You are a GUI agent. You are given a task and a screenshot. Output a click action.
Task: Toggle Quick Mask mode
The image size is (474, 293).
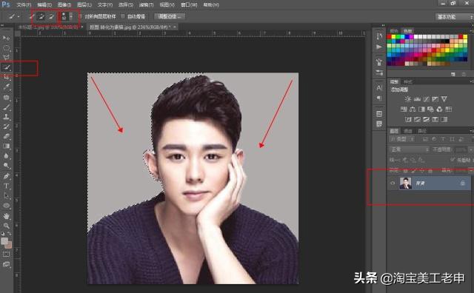pyautogui.click(x=6, y=255)
